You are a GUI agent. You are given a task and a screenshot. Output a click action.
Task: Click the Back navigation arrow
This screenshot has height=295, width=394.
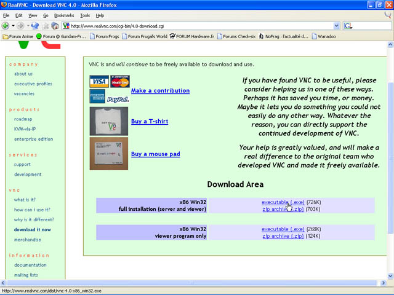pyautogui.click(x=6, y=26)
